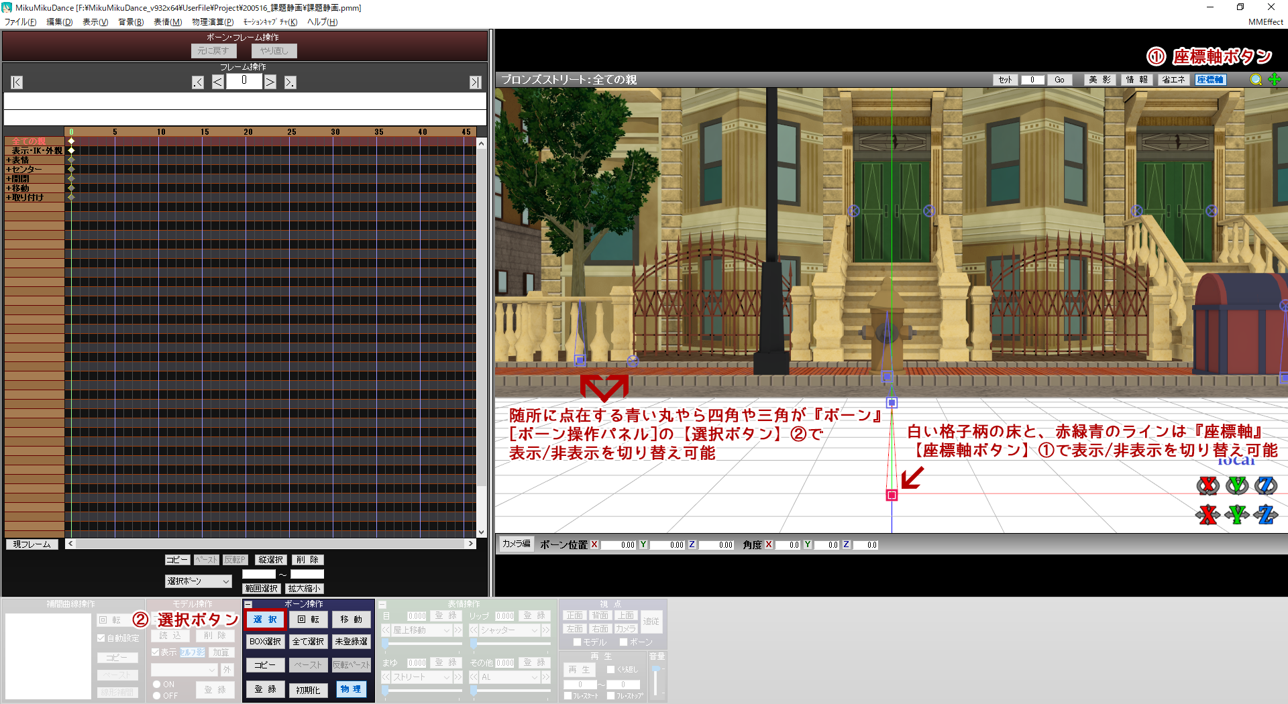Click the 音量 volume slider
1288x704 pixels.
(x=657, y=681)
